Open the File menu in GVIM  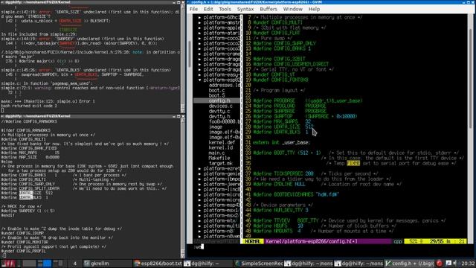coord(193,9)
